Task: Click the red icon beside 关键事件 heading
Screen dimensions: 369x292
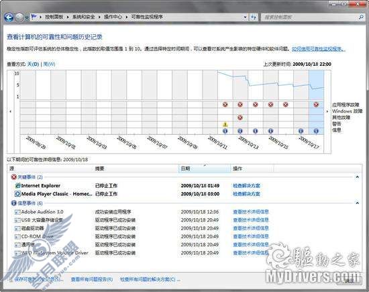Action: point(14,177)
